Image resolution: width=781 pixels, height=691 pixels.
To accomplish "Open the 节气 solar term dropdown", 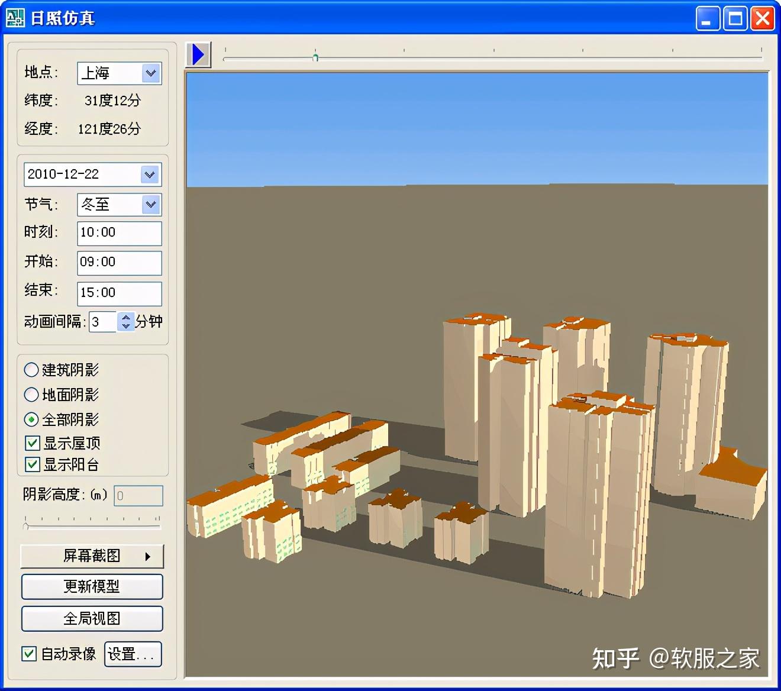I will tap(151, 205).
